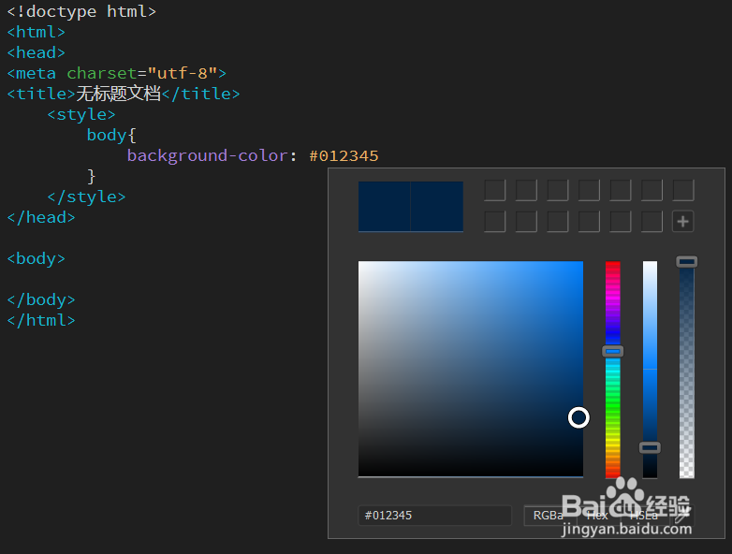The height and width of the screenshot is (554, 732).
Task: Click the #012345 color value input field
Action: pos(434,516)
